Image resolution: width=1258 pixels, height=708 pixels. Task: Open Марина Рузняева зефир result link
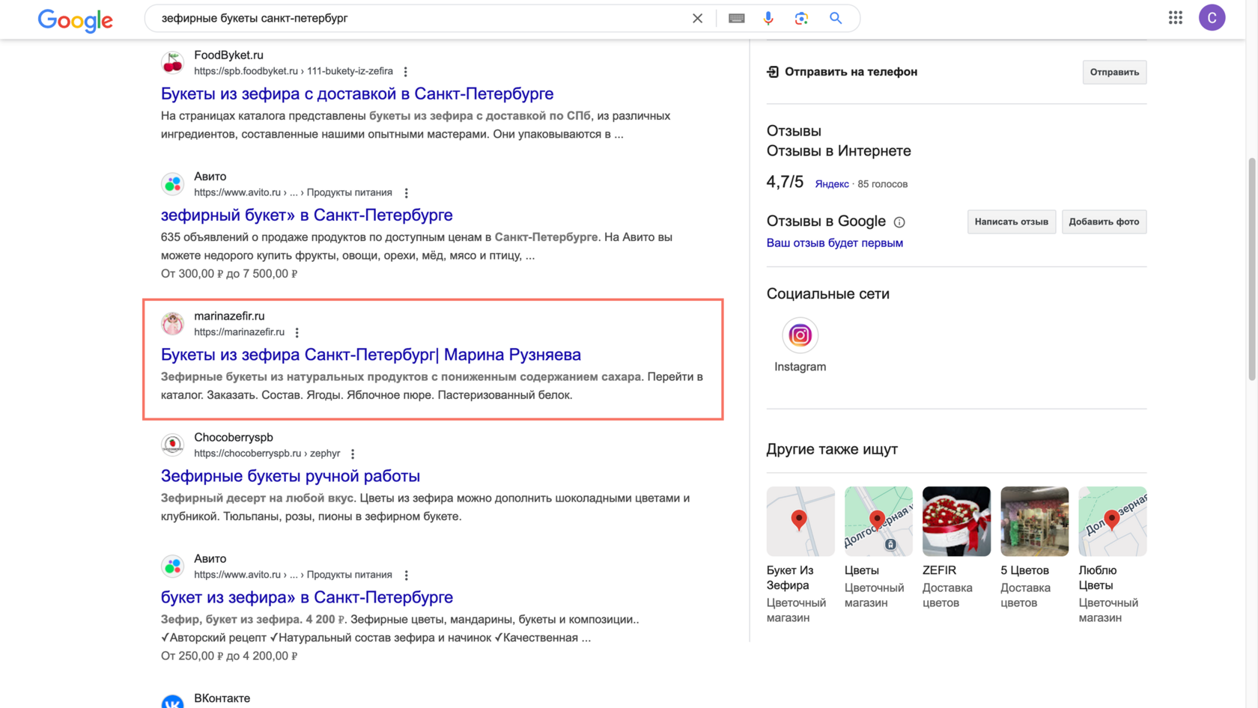coord(371,354)
